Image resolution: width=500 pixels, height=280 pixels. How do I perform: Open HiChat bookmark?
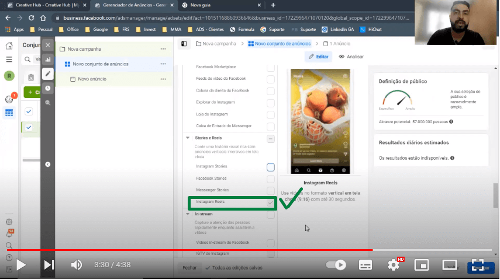pos(371,29)
